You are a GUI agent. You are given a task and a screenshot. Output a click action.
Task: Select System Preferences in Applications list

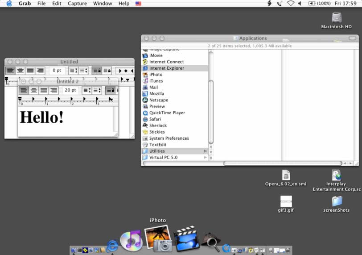point(169,138)
